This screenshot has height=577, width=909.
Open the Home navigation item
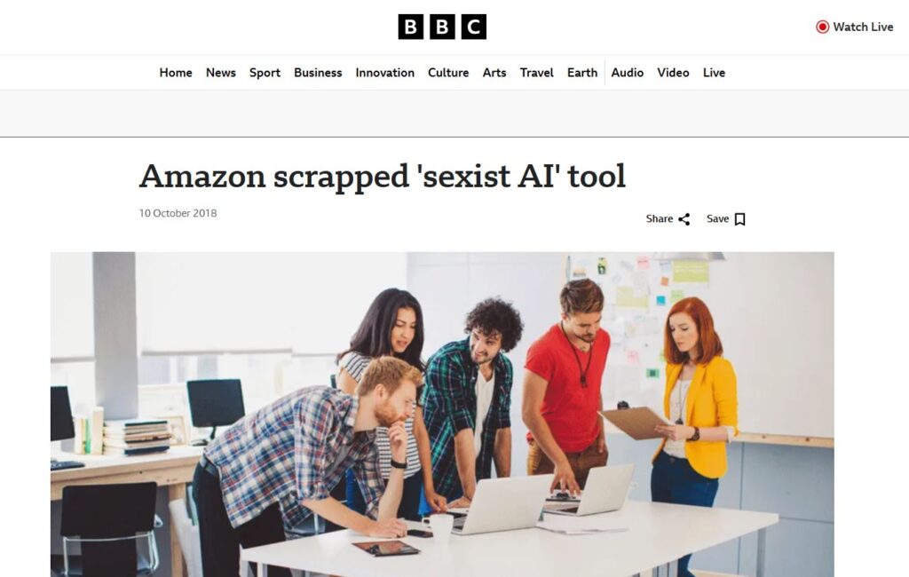176,73
